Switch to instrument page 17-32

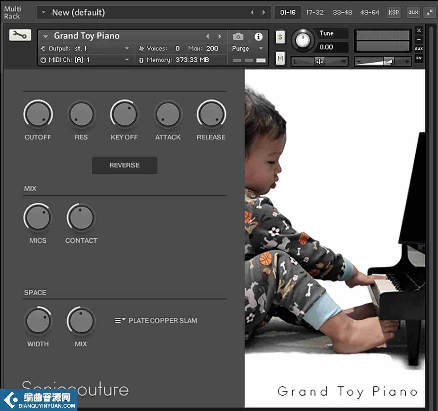pos(315,13)
